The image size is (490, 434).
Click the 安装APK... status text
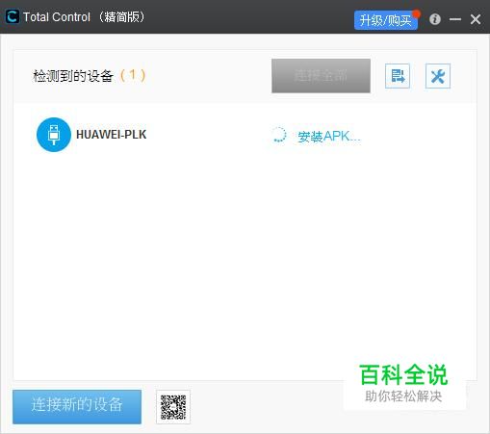[329, 137]
